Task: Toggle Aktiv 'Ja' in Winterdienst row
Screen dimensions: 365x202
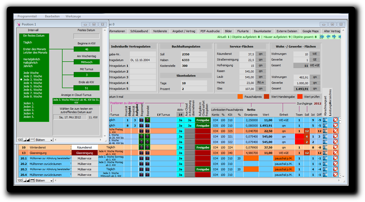Action: [x=180, y=147]
